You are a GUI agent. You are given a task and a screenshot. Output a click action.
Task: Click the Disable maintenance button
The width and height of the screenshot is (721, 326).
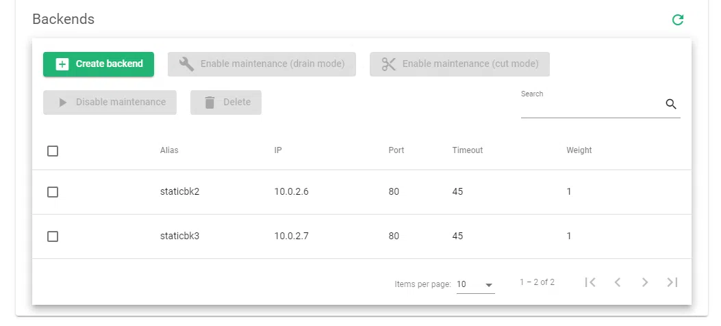tap(110, 103)
